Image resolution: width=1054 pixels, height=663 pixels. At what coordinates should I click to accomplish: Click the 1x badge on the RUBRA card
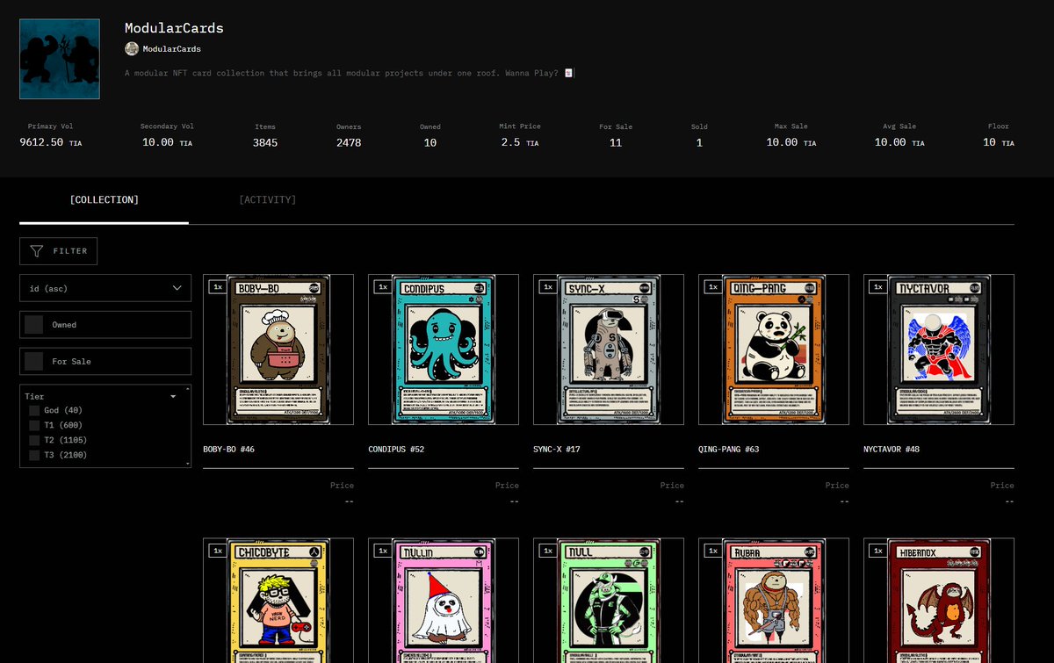click(x=712, y=551)
